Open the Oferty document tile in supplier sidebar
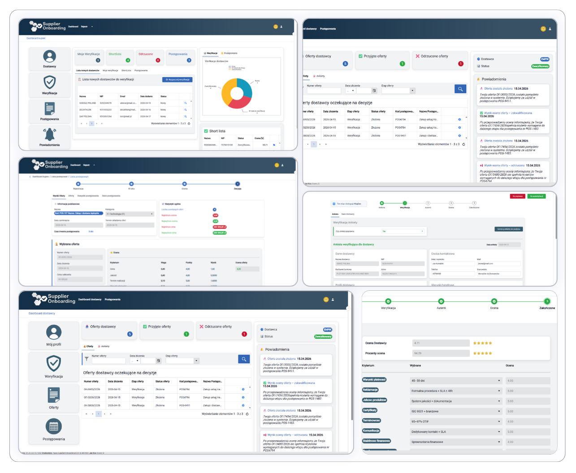Screen dimensions: 576x473 pyautogui.click(x=54, y=398)
